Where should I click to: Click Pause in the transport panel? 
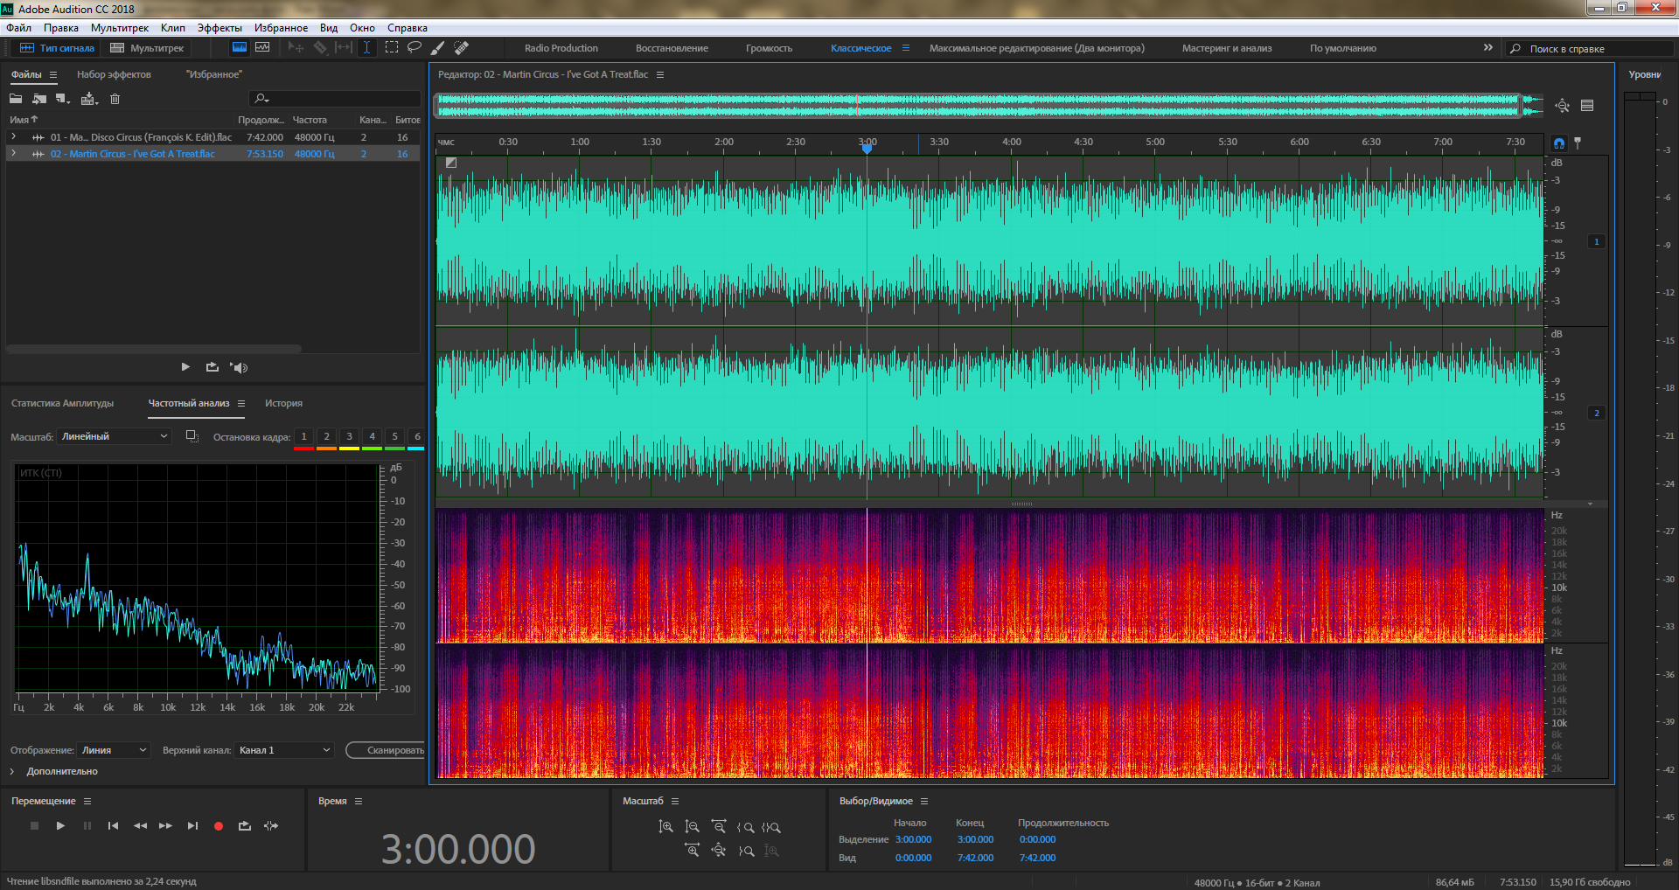(87, 825)
